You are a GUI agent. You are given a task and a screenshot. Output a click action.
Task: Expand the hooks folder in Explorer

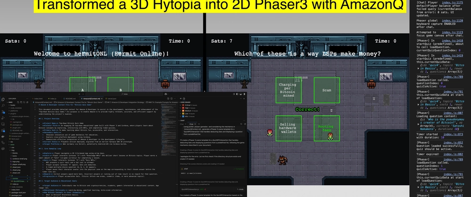pos(18,105)
